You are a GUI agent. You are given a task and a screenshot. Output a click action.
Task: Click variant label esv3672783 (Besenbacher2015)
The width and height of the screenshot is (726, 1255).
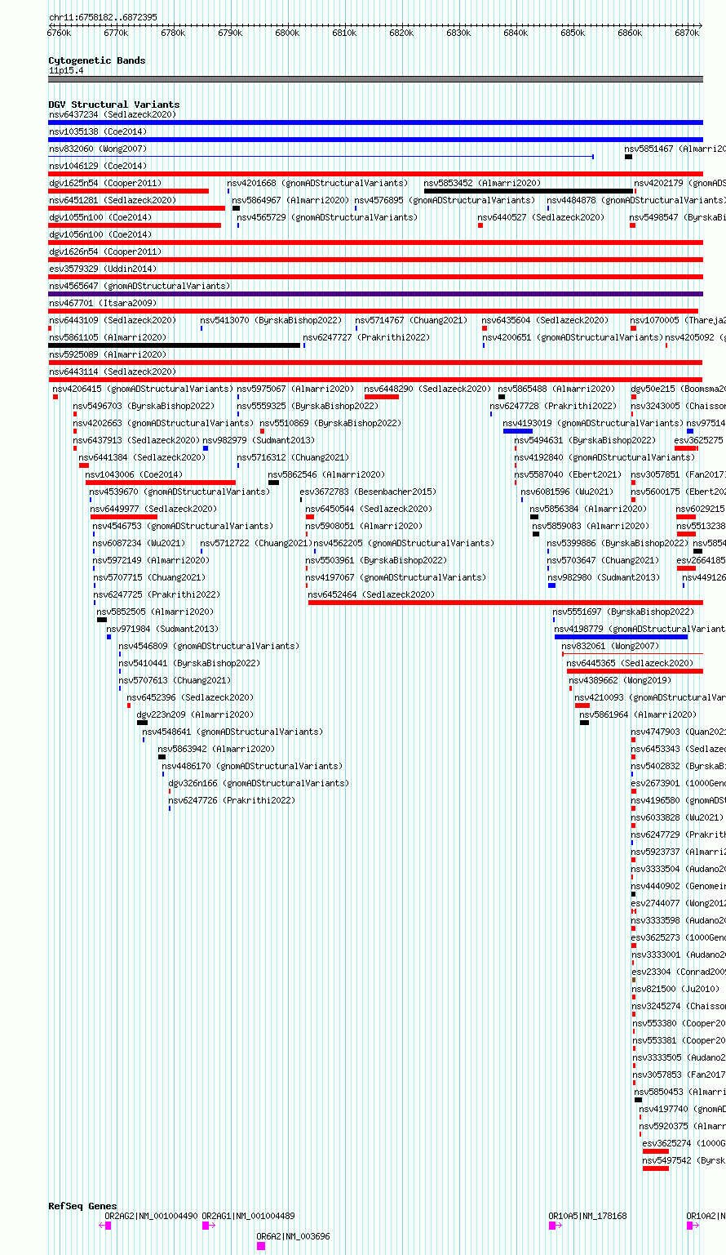click(x=368, y=492)
